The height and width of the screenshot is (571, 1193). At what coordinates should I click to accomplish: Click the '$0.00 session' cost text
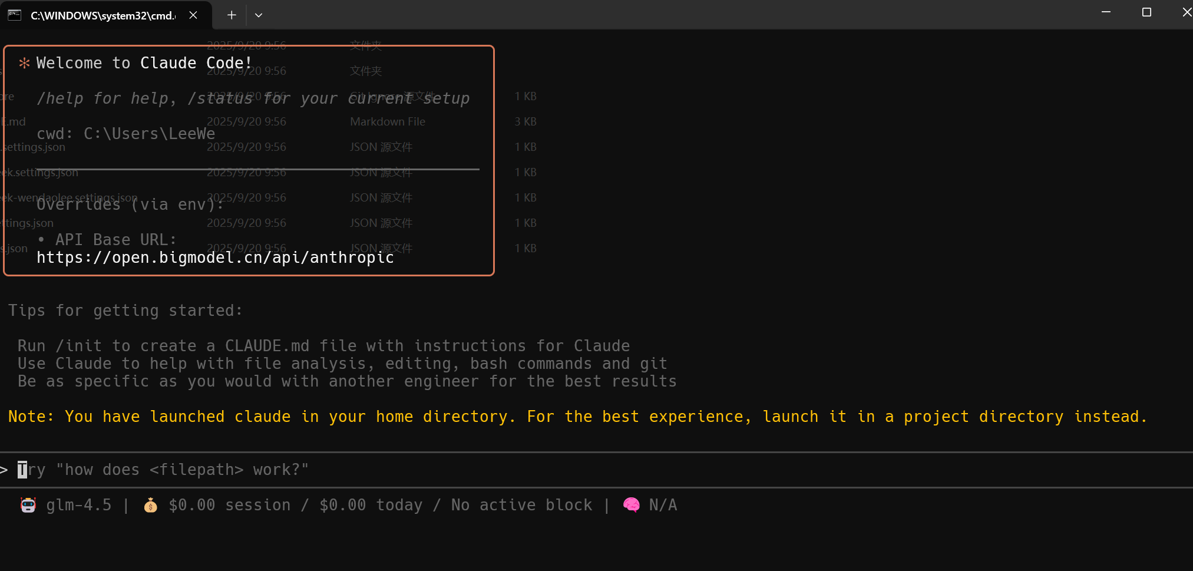point(230,505)
